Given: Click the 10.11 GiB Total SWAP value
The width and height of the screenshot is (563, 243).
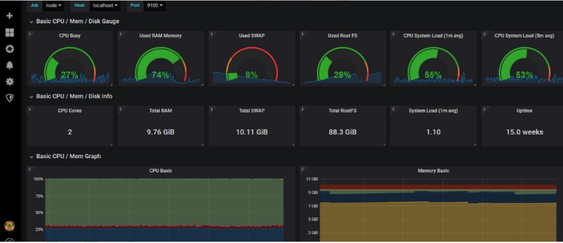Looking at the screenshot, I should (252, 132).
